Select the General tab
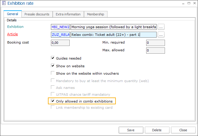Image resolution: width=198 pixels, height=136 pixels. [x=13, y=14]
